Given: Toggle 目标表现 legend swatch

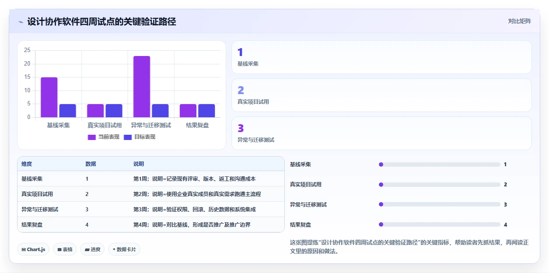Looking at the screenshot, I should click(x=128, y=137).
